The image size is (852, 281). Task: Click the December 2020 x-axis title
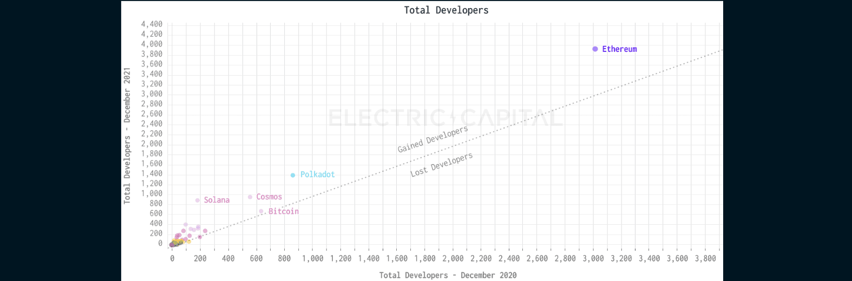tap(448, 275)
